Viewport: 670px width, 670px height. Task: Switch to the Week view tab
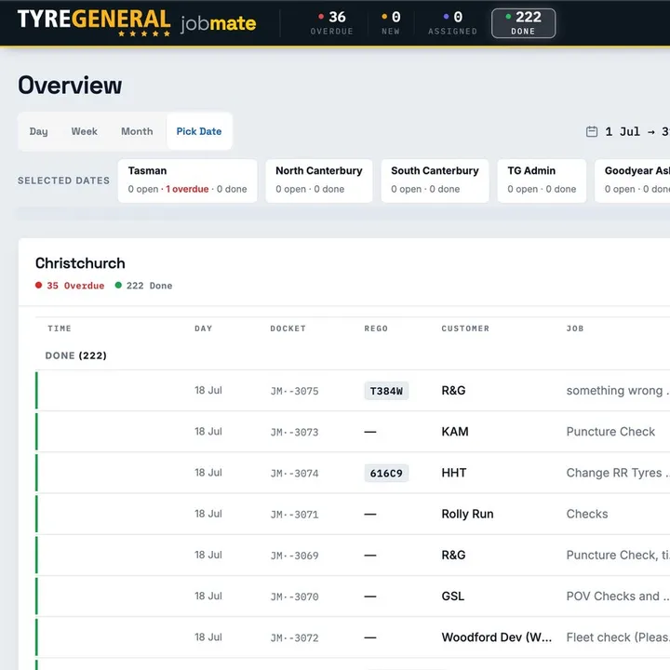84,131
